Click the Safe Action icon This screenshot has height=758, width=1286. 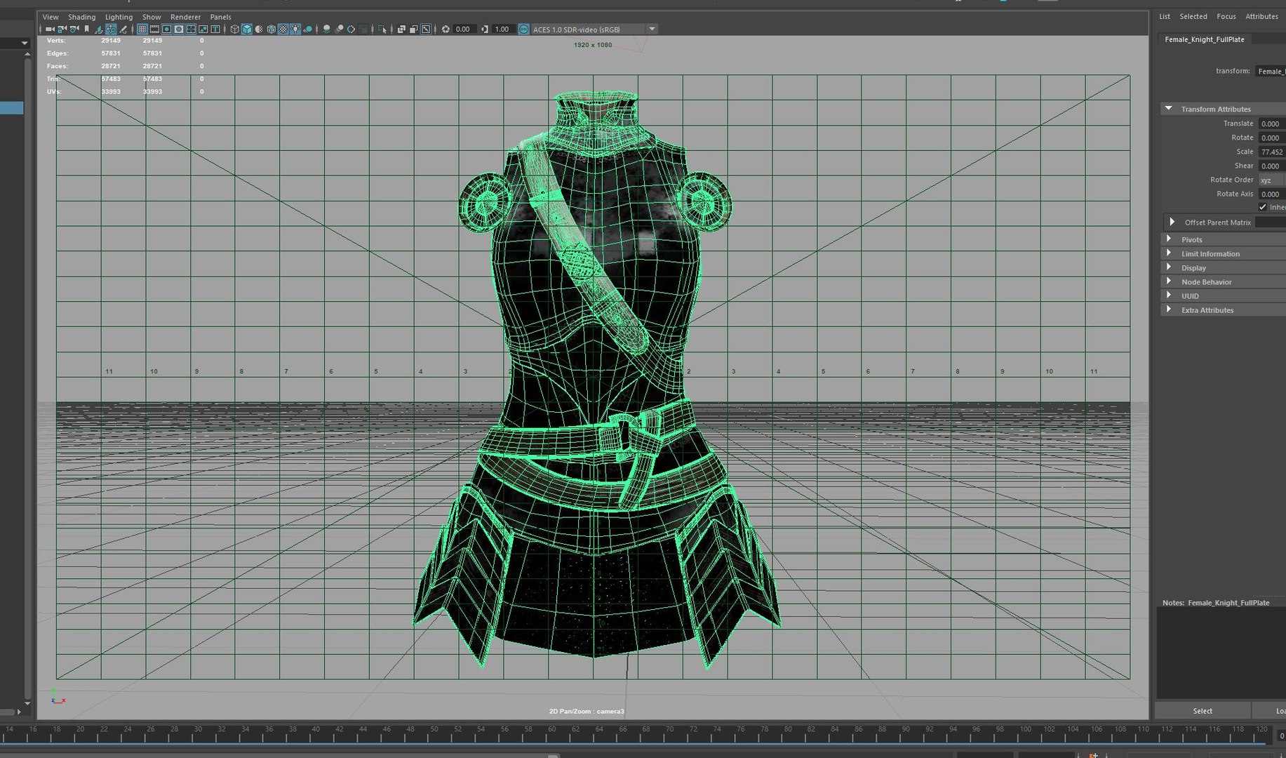point(203,29)
